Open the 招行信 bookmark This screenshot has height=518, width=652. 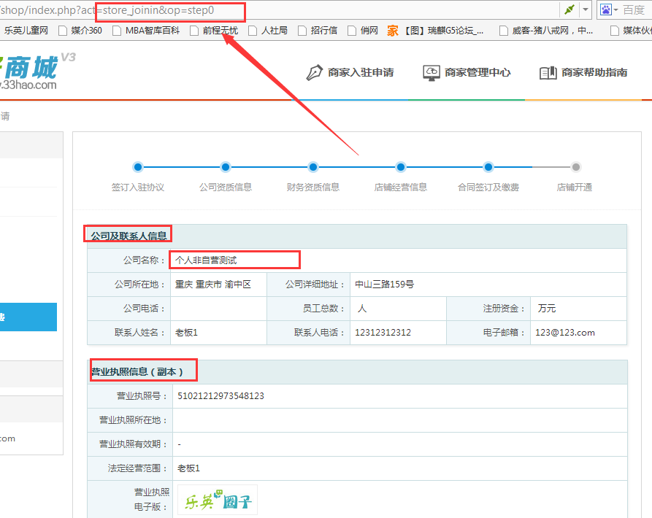pyautogui.click(x=318, y=31)
